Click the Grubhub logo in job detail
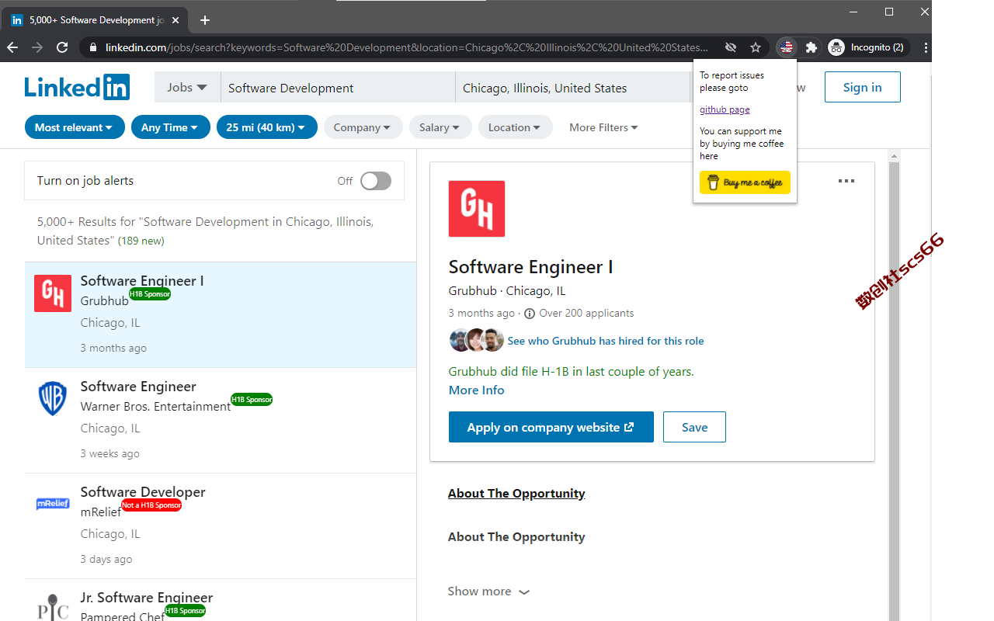The width and height of the screenshot is (994, 621). 477,209
